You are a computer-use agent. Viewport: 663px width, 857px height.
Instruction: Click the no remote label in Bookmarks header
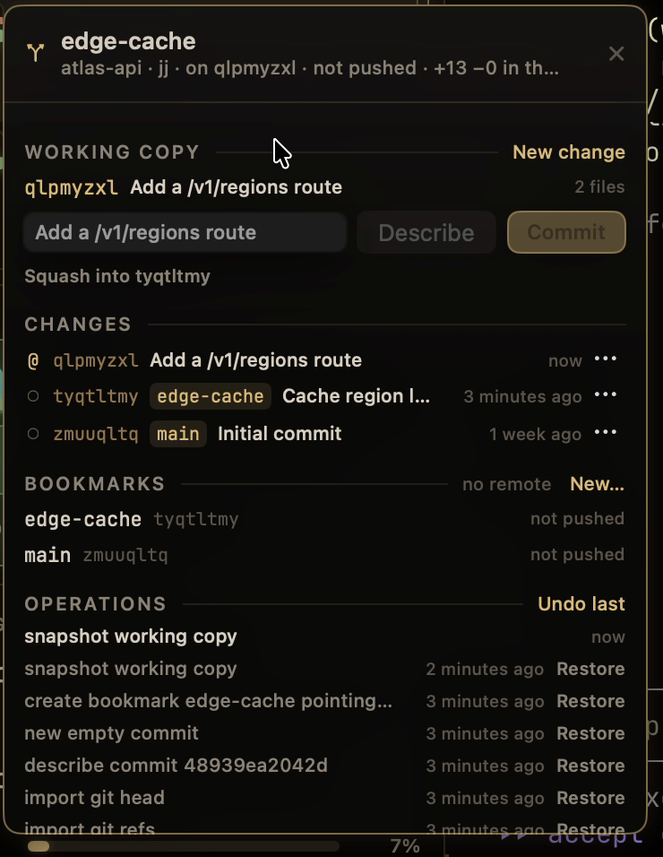pos(506,484)
